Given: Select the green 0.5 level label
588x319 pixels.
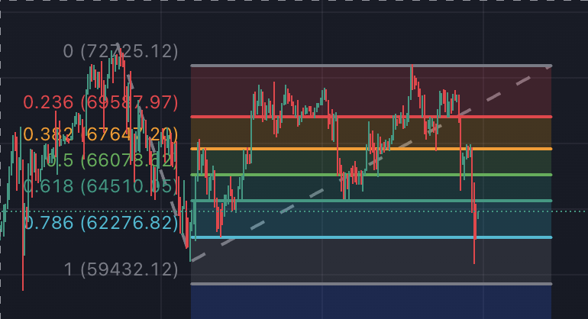Looking at the screenshot, I should 111,160.
